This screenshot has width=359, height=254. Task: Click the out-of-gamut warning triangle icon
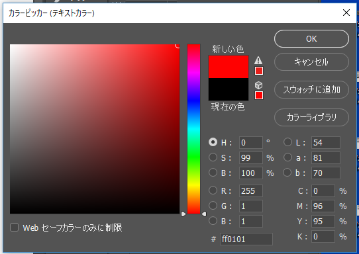pos(258,60)
